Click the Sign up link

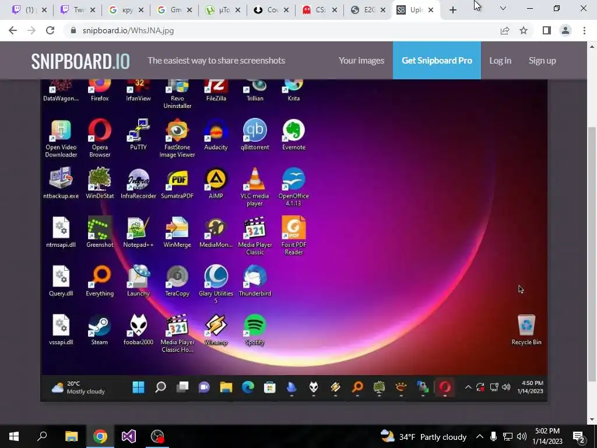tap(542, 61)
